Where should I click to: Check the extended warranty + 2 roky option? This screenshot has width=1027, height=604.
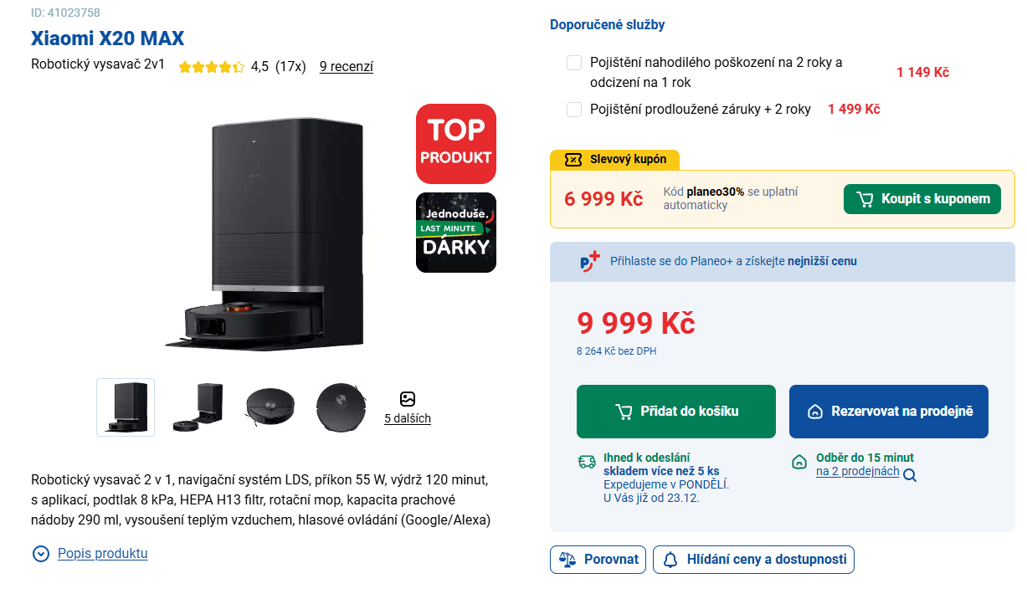coord(574,109)
